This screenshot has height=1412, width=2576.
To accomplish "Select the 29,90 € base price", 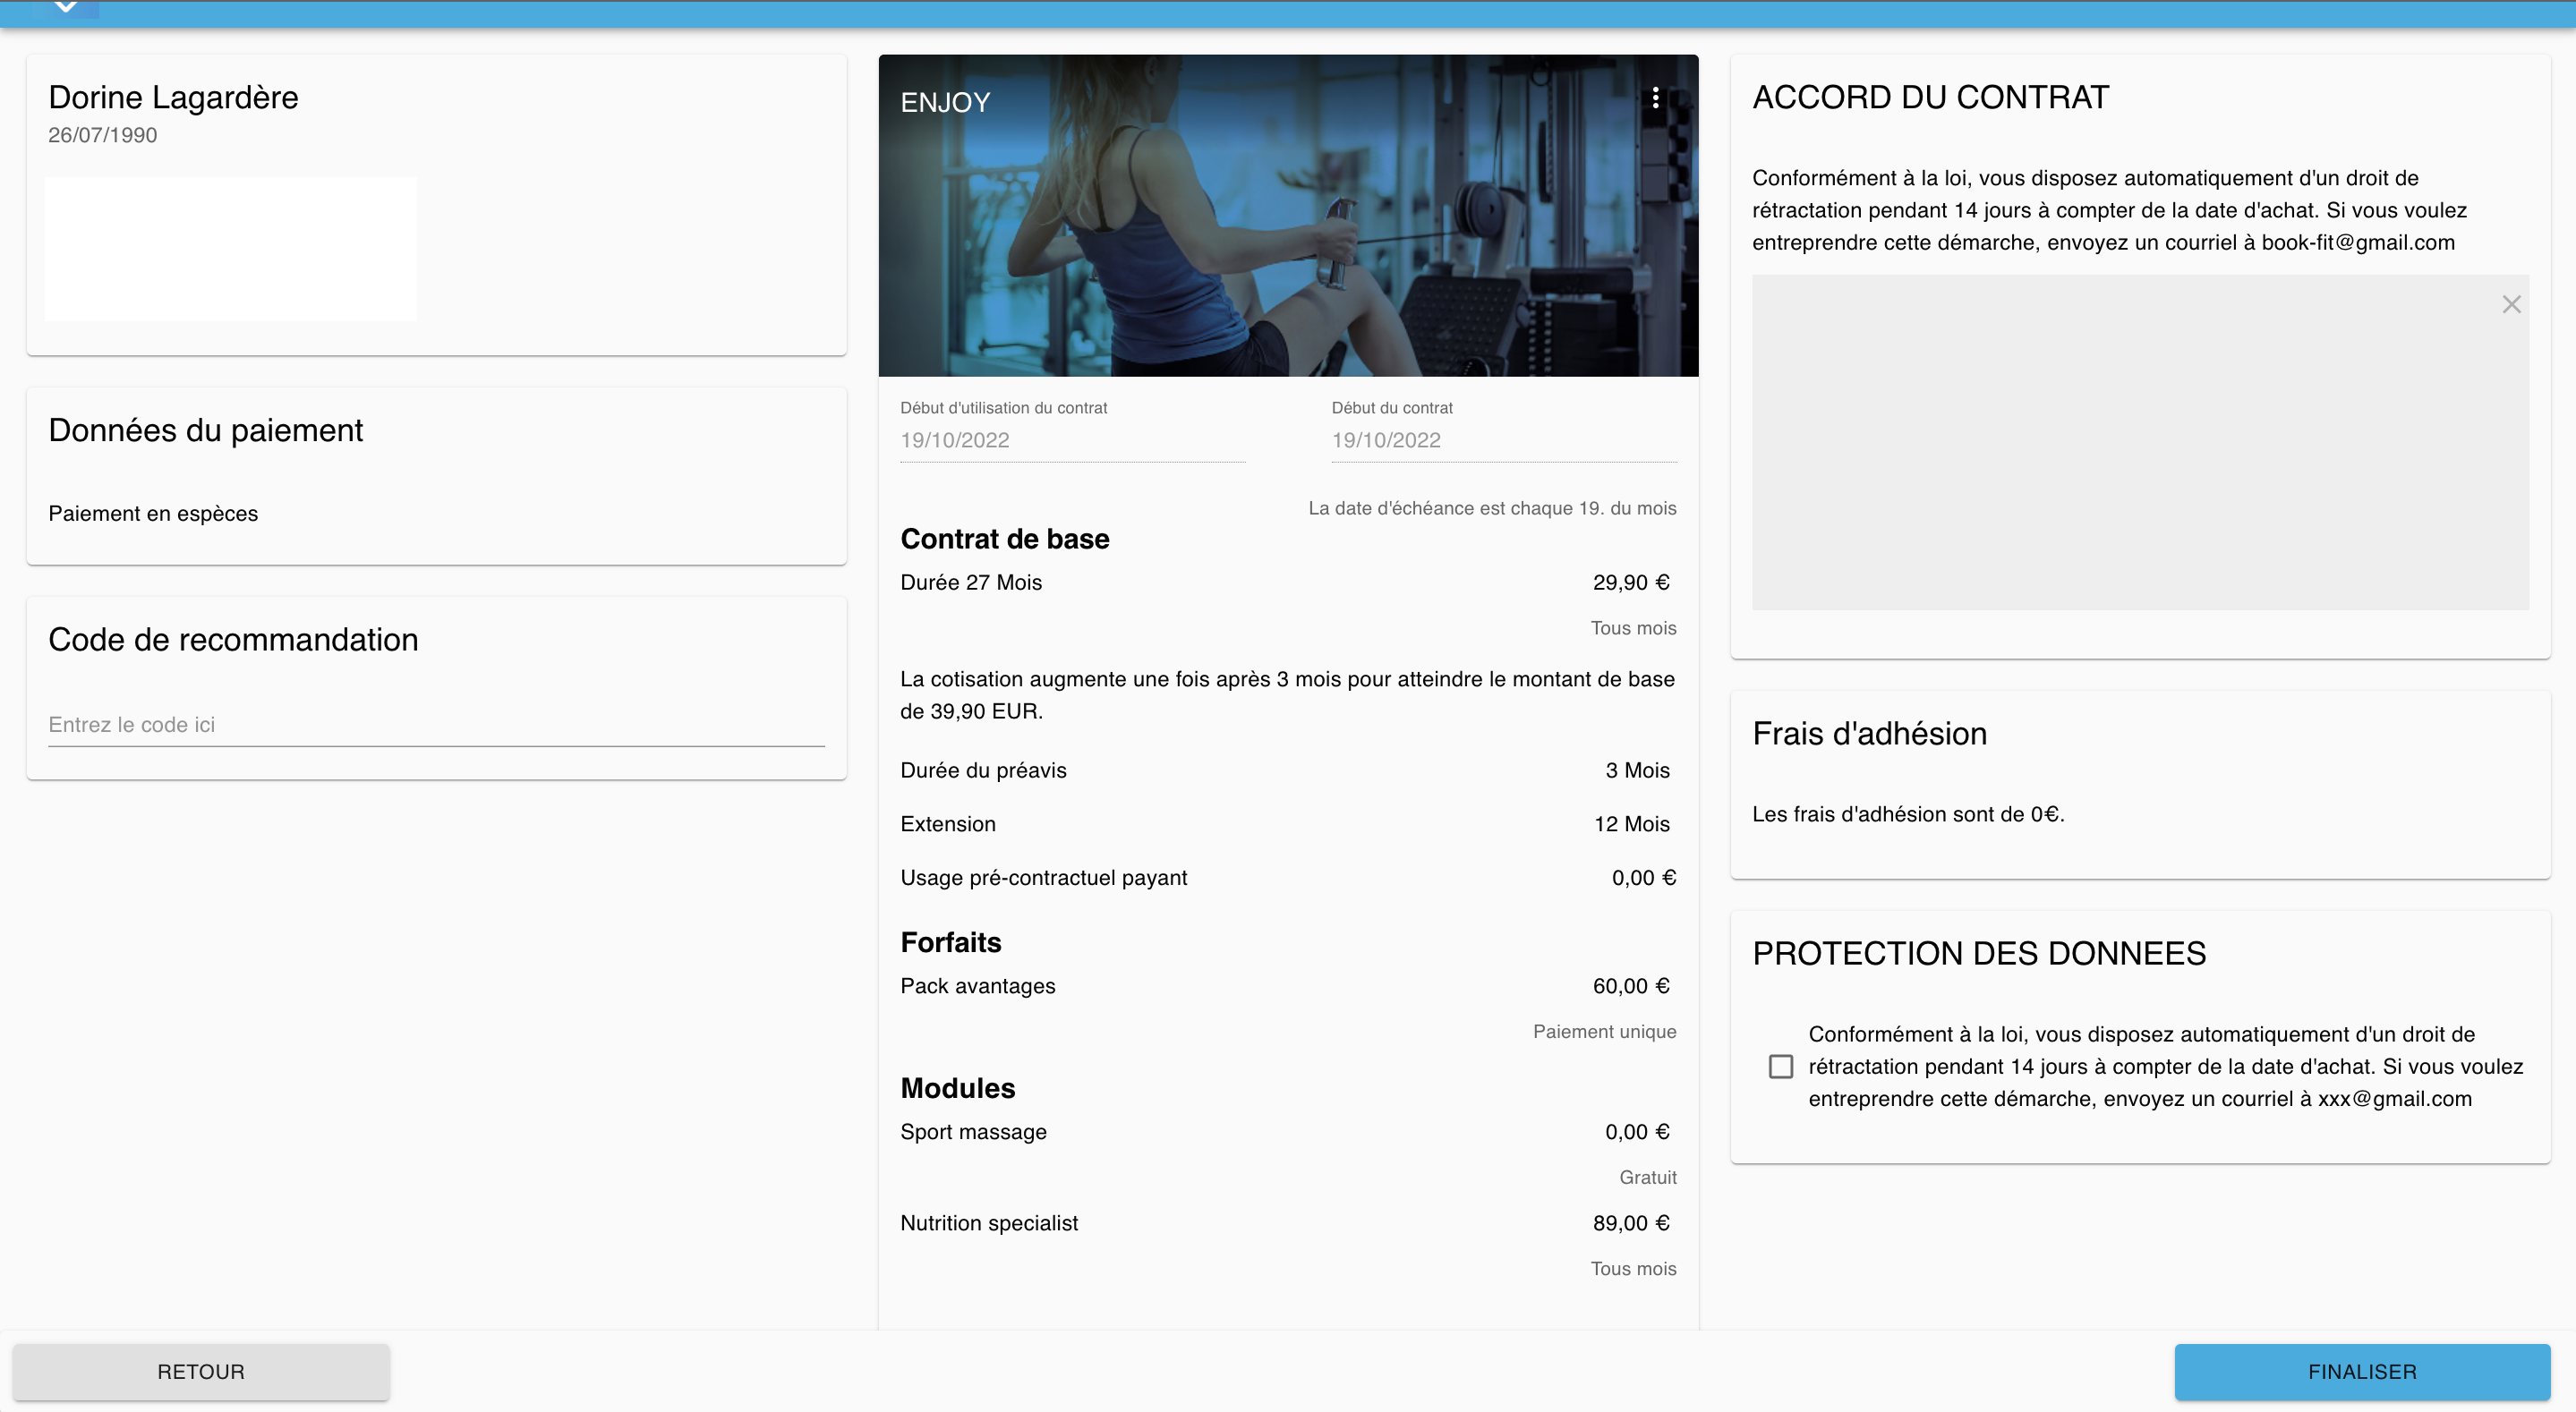I will coord(1631,582).
